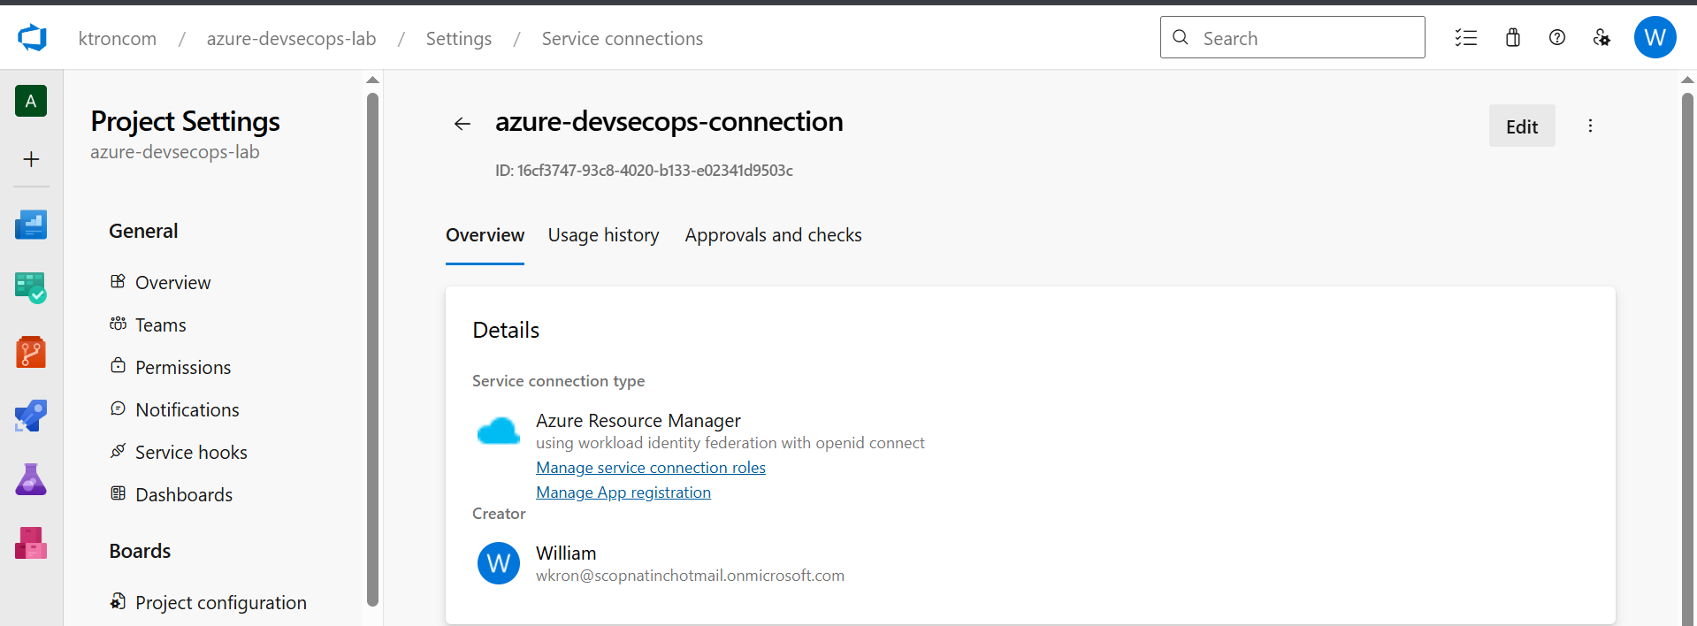Select Service hooks in settings menu
Screen dimensions: 1697x626
(x=191, y=453)
